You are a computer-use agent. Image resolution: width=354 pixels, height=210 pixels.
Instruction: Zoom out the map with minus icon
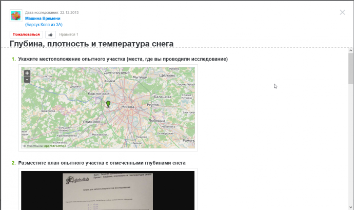[27, 80]
